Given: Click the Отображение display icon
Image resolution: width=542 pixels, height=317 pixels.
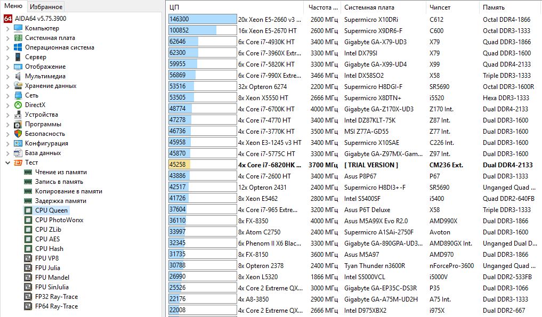Looking at the screenshot, I should click(18, 67).
